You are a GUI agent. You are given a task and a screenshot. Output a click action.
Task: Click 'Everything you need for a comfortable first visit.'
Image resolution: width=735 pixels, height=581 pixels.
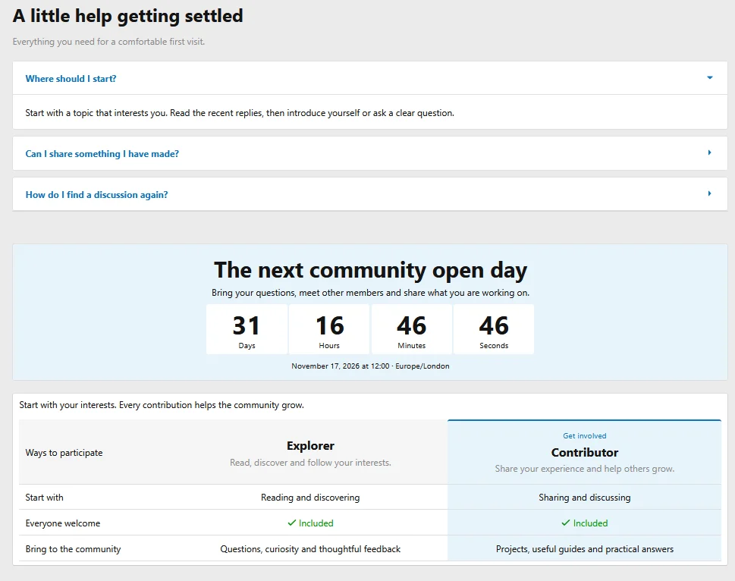coord(108,42)
